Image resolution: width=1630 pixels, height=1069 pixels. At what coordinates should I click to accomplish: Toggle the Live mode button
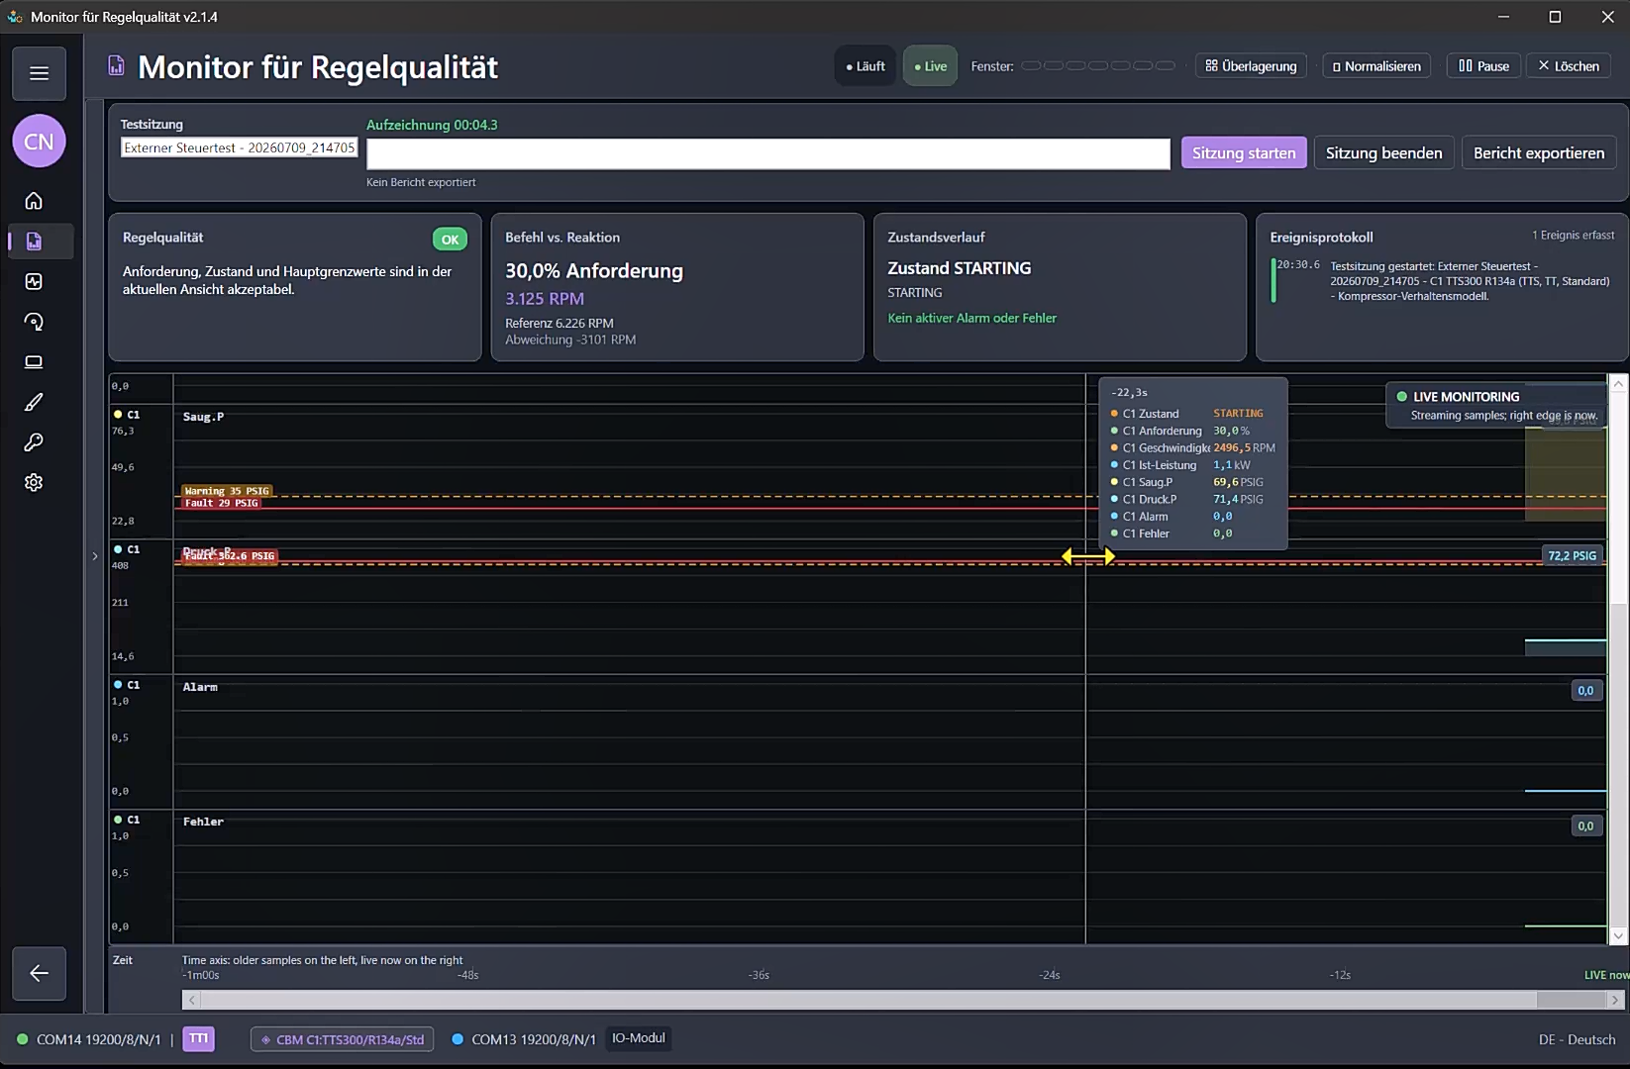pyautogui.click(x=930, y=66)
